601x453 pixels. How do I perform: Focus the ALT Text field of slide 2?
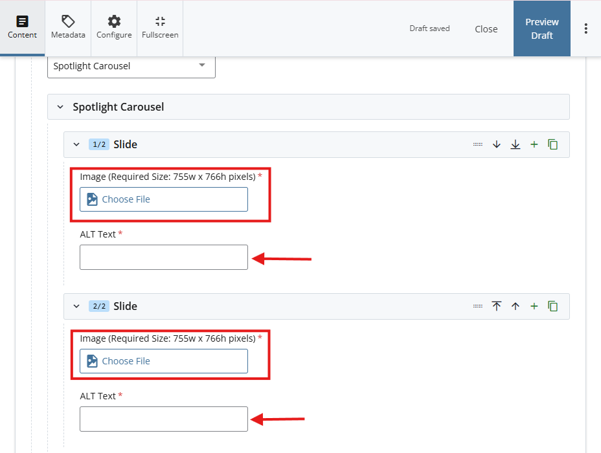click(x=164, y=419)
